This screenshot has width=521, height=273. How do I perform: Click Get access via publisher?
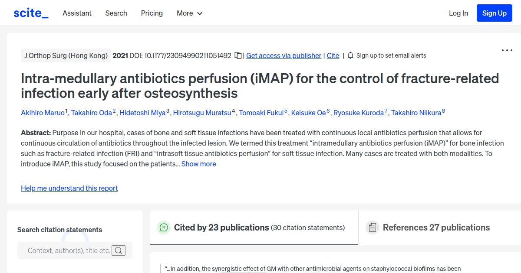click(284, 55)
